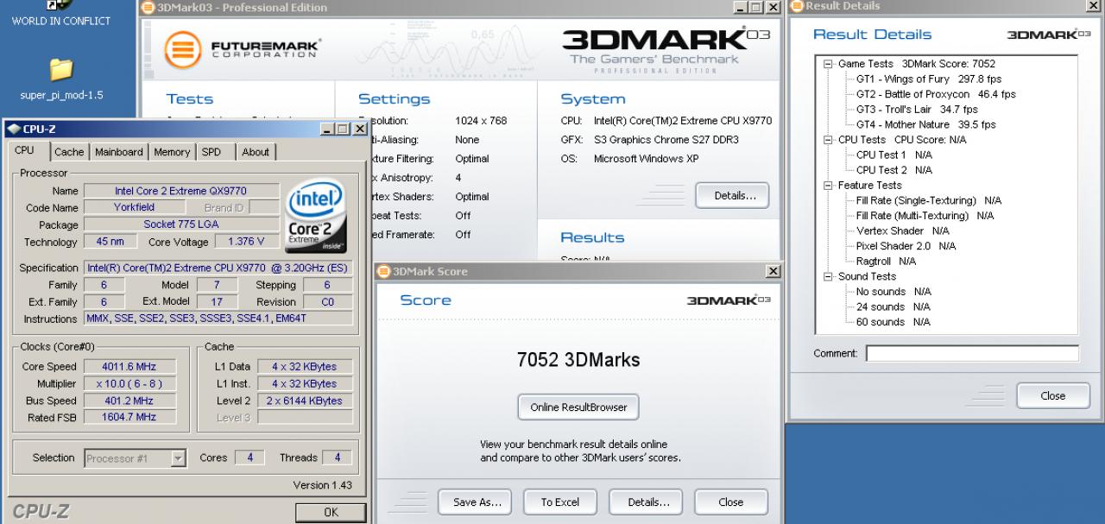
Task: Click the 3DMark03 title bar icon
Action: [148, 8]
